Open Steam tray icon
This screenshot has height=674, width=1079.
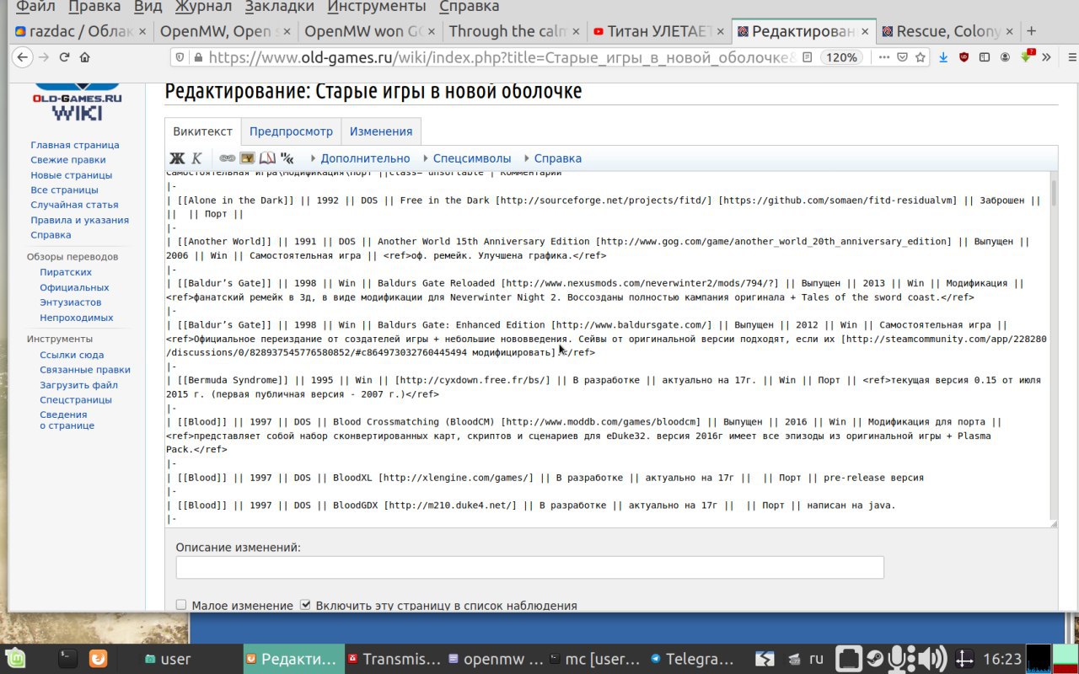pyautogui.click(x=874, y=659)
